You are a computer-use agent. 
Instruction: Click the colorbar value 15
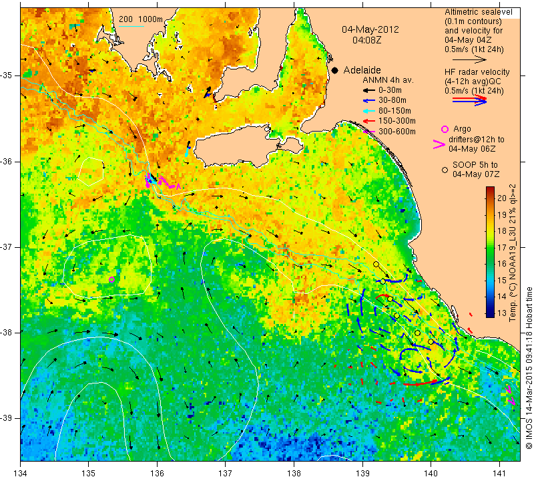502,280
